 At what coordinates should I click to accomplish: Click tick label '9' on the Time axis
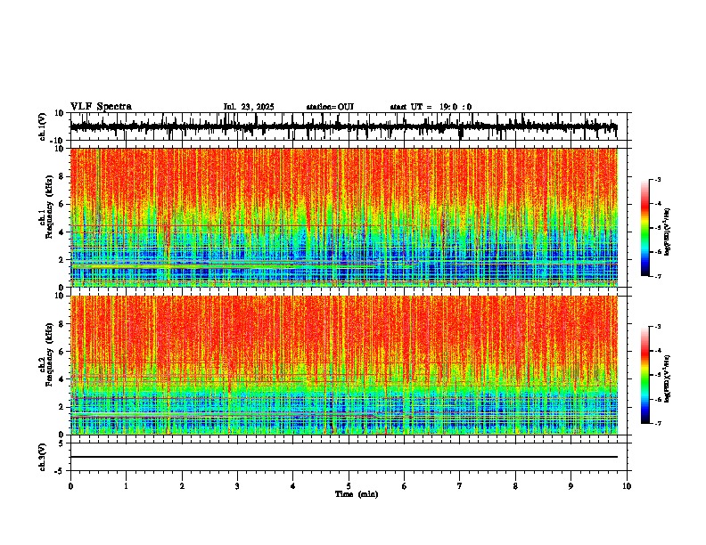pyautogui.click(x=571, y=486)
